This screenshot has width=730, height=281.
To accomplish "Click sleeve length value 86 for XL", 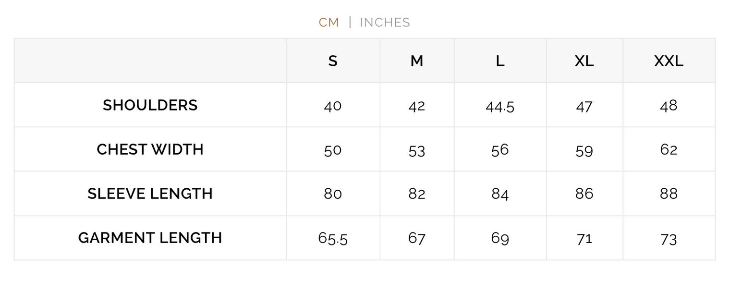I will pos(584,194).
